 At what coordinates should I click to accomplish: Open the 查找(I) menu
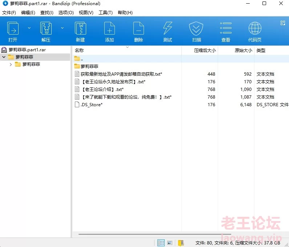[x=47, y=12]
